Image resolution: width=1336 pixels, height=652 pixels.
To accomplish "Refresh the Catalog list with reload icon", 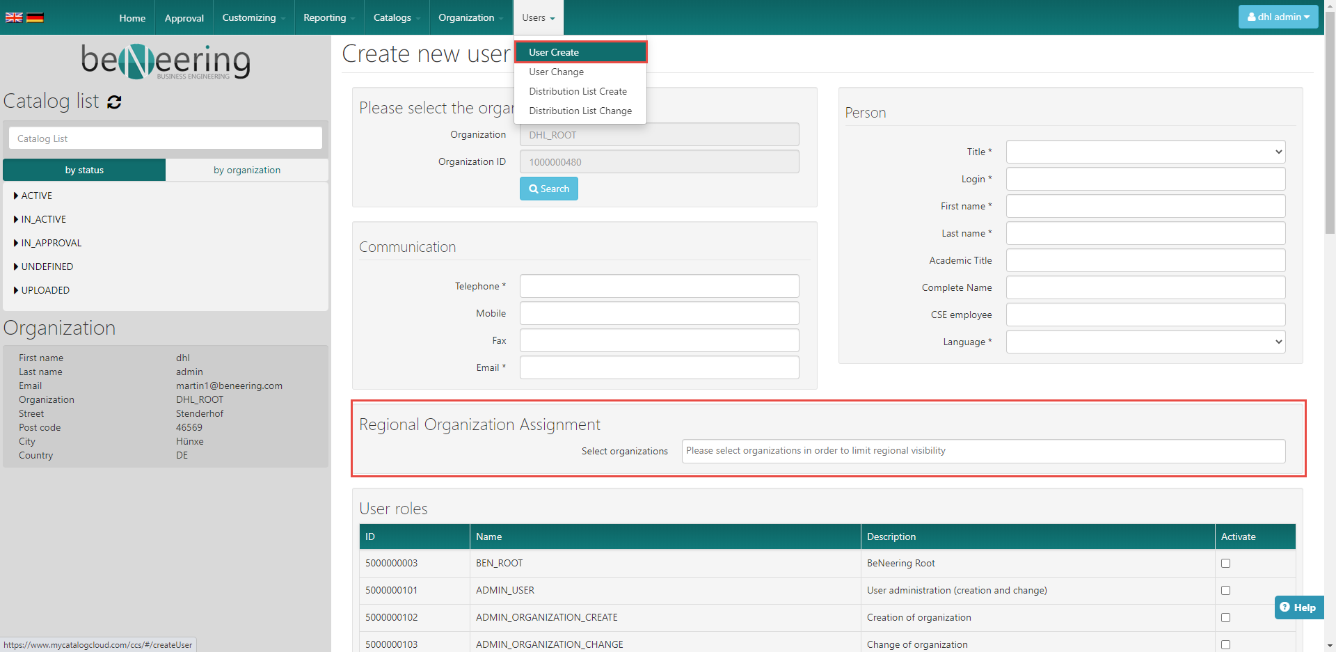I will [114, 102].
